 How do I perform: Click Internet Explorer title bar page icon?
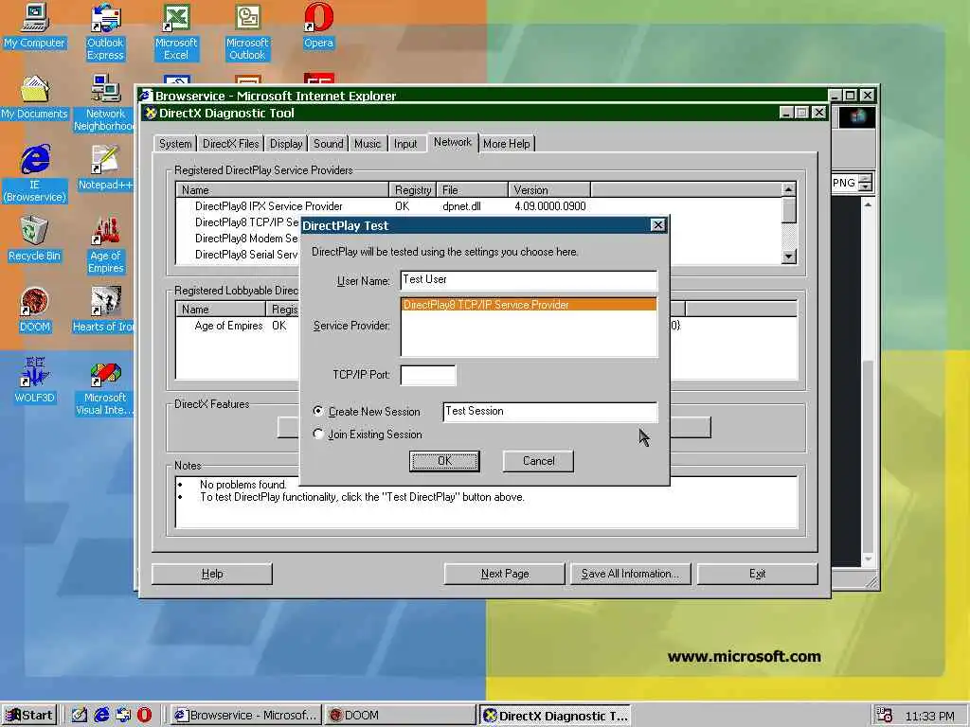click(146, 96)
